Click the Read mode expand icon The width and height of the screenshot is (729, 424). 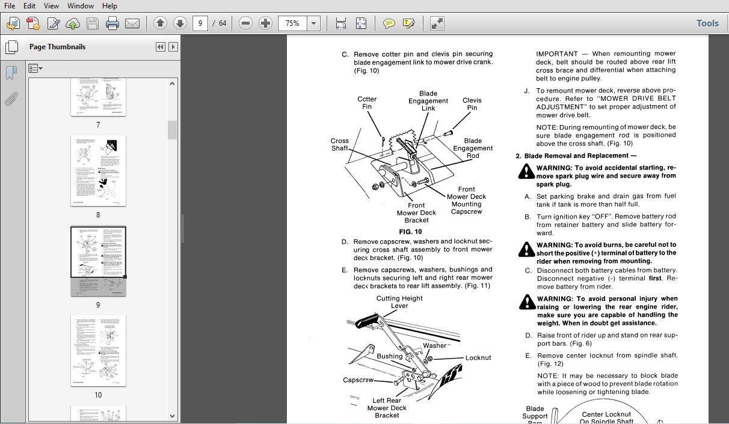click(x=437, y=23)
